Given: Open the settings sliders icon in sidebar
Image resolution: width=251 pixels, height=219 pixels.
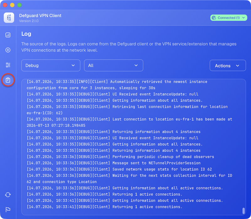Looking at the screenshot, I should (x=8, y=65).
